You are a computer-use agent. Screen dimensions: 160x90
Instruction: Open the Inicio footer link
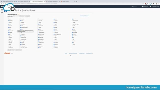point(66,53)
